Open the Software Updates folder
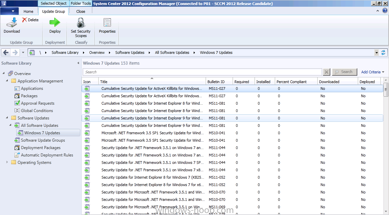 pyautogui.click(x=30, y=118)
